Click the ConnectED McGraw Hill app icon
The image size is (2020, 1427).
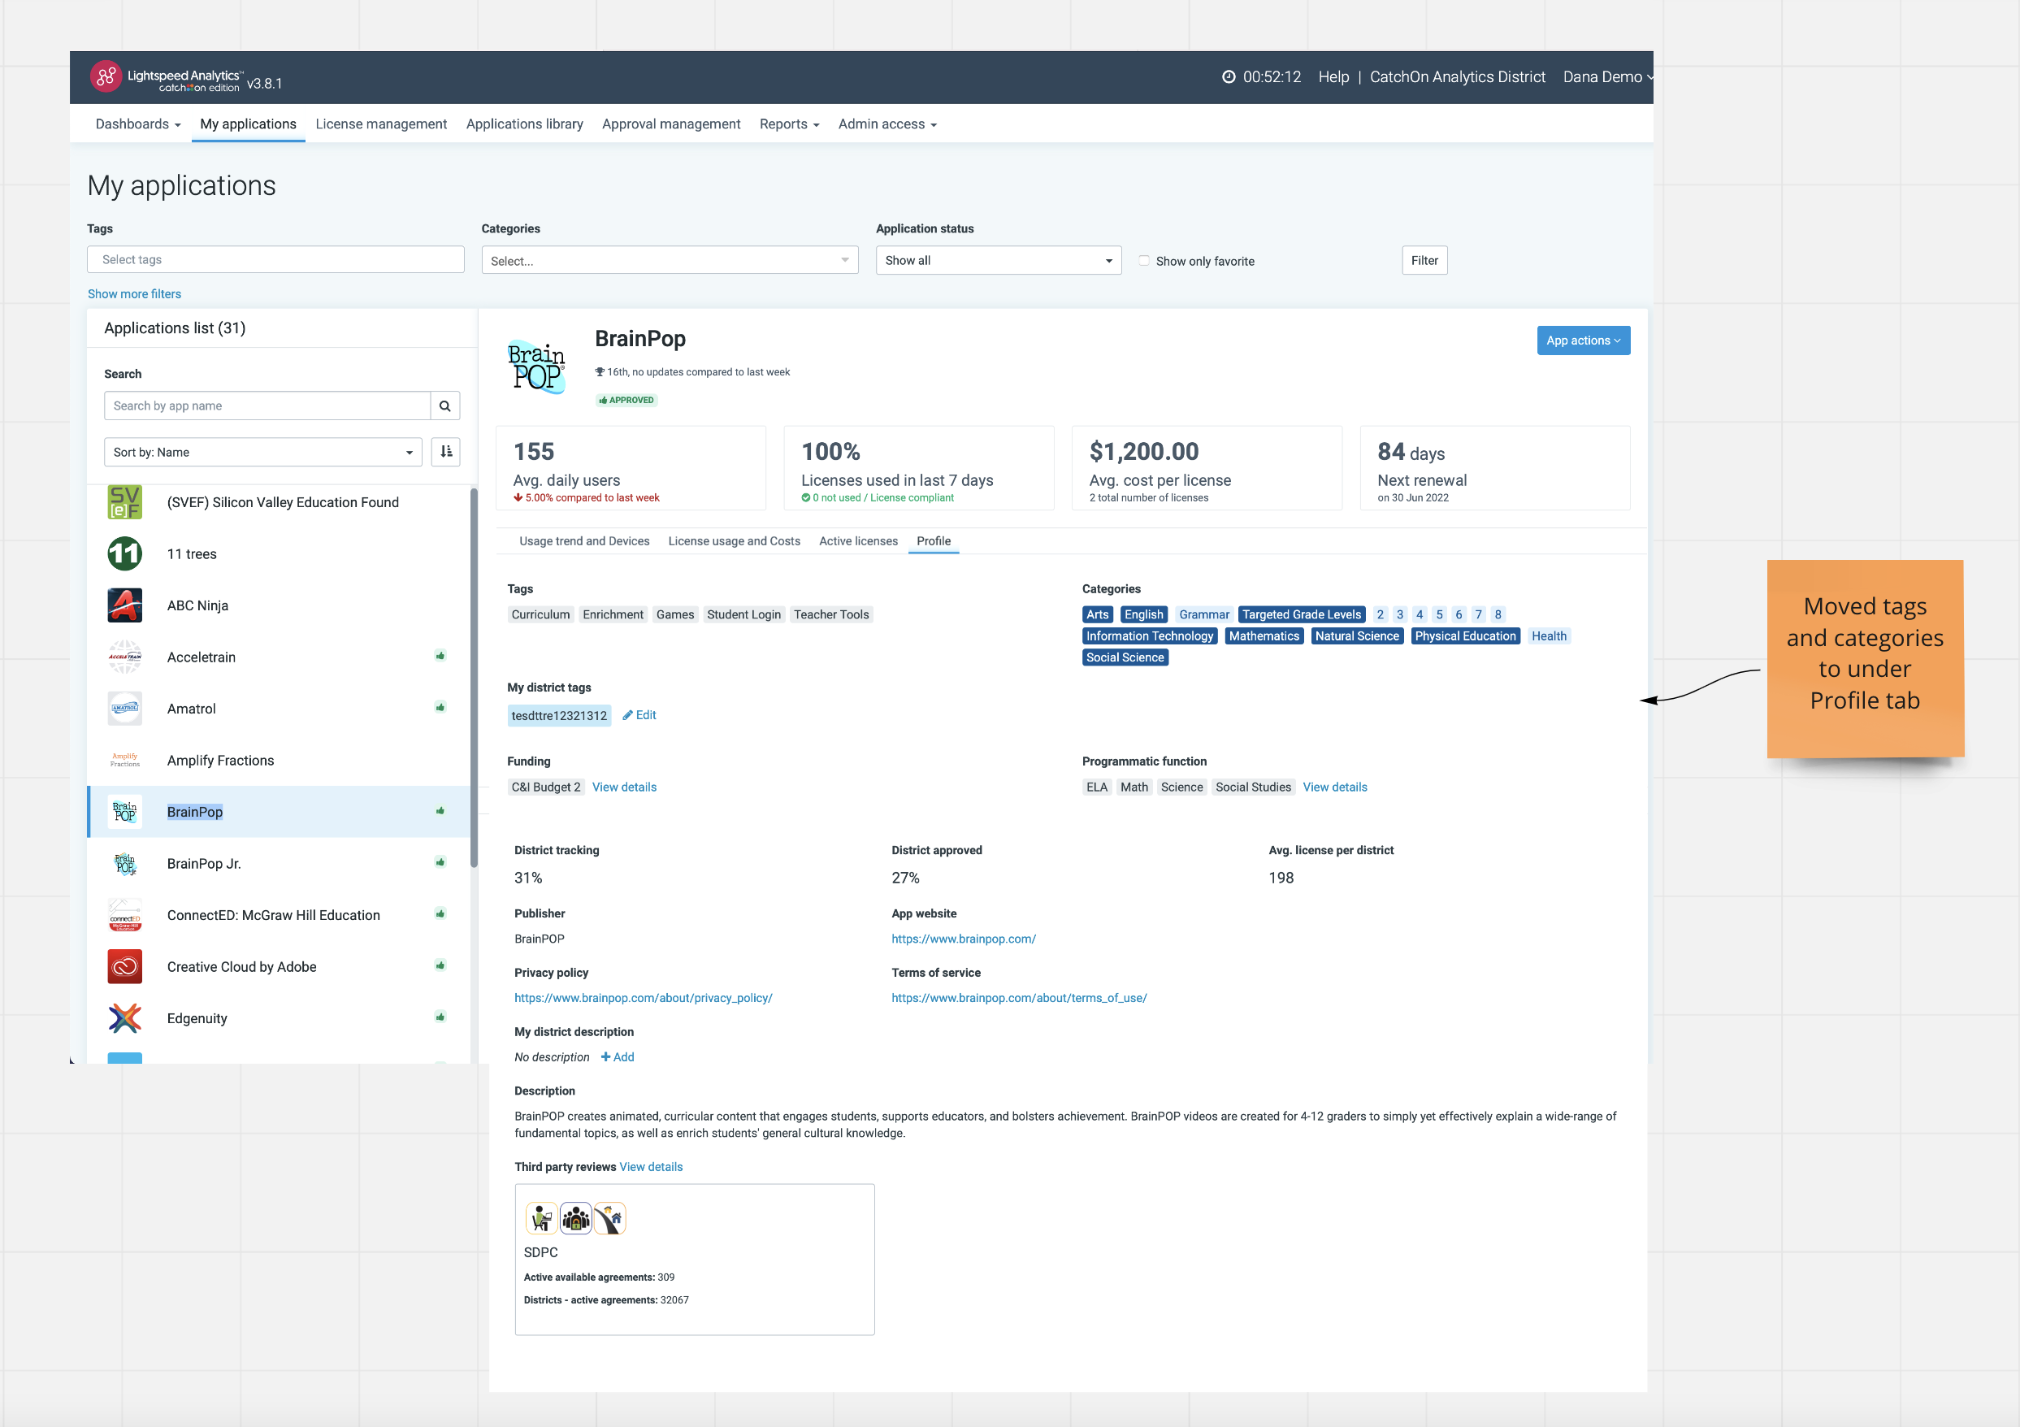(x=125, y=915)
